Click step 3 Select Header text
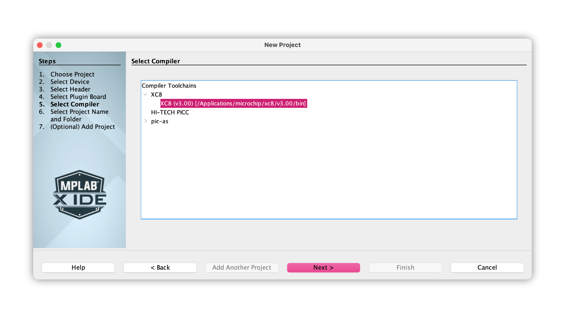 click(70, 89)
